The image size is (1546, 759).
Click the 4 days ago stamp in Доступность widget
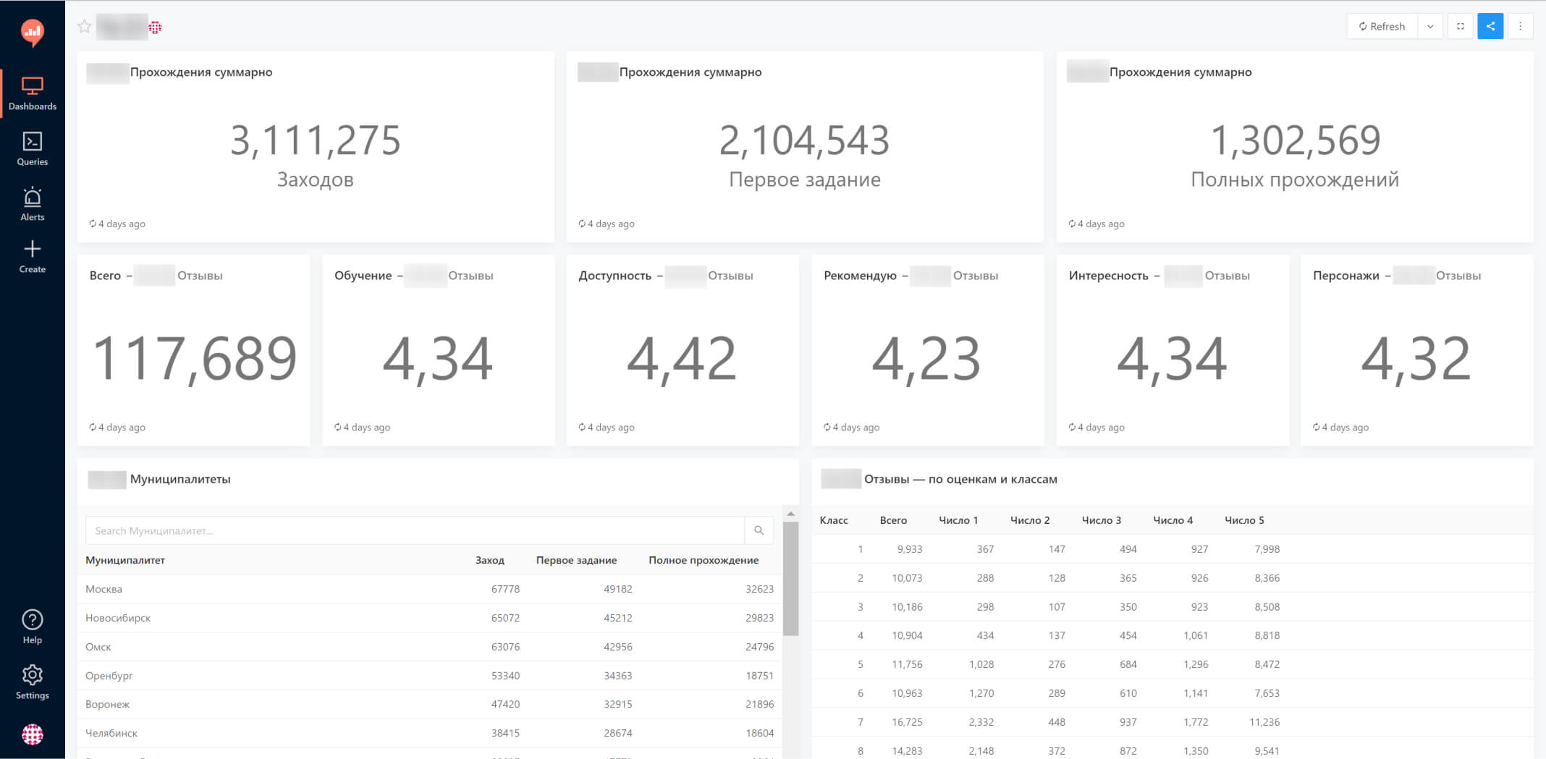point(607,427)
